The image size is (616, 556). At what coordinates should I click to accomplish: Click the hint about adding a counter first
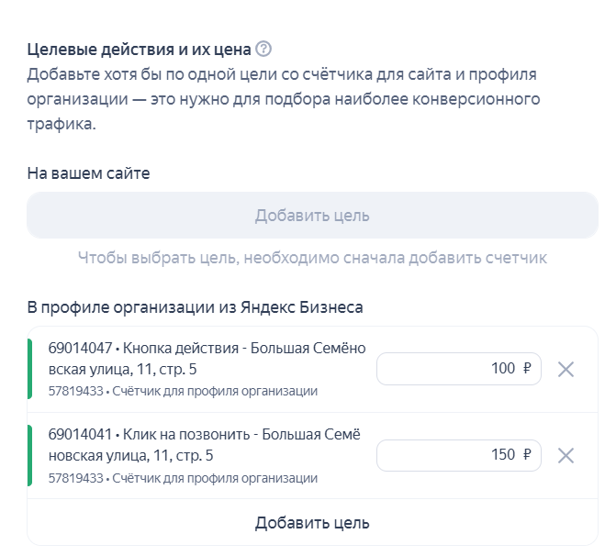pos(312,258)
